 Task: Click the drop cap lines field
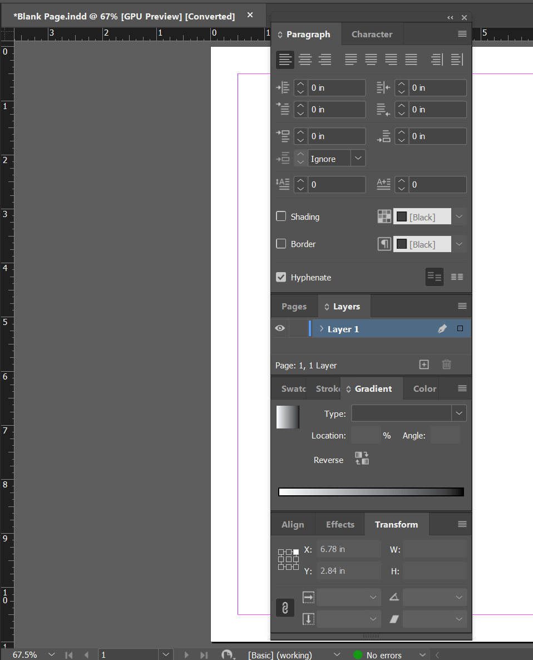[x=336, y=184]
